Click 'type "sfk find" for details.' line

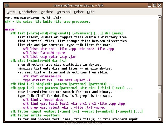click(x=65, y=96)
